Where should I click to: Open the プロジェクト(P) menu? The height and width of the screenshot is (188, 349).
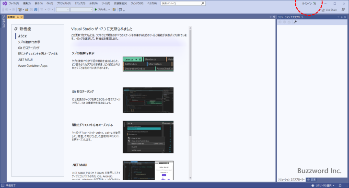(x=64, y=3)
